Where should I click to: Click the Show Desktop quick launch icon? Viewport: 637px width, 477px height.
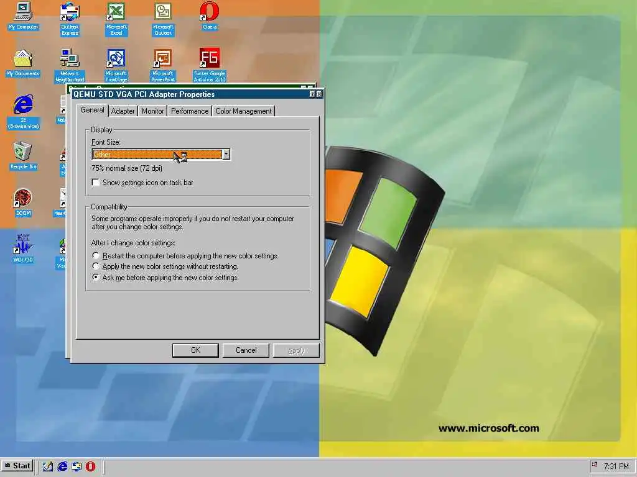(x=48, y=466)
